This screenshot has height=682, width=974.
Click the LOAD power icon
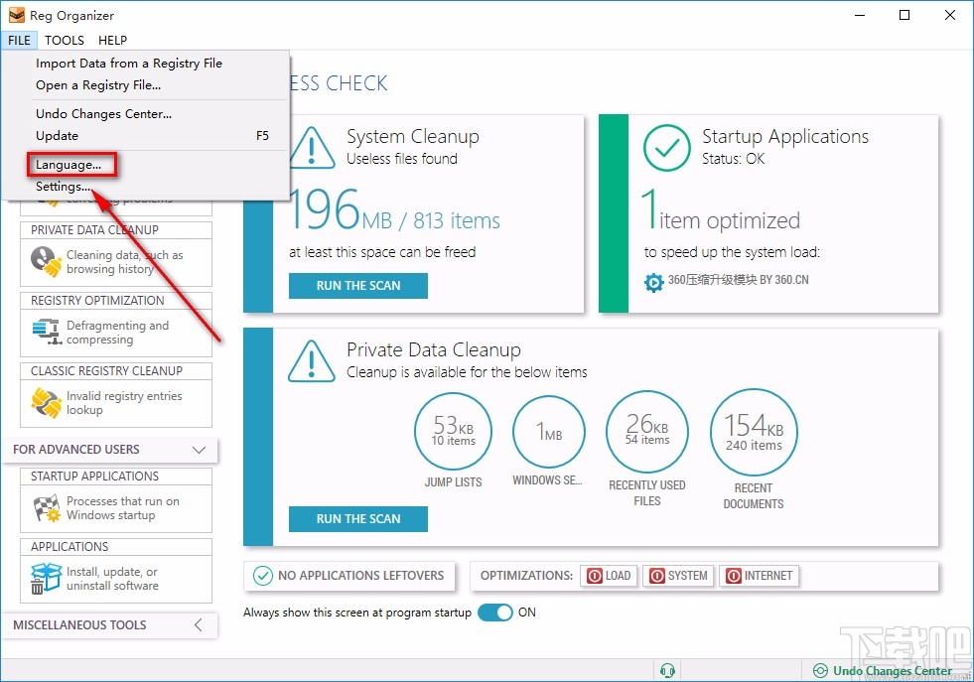point(595,576)
